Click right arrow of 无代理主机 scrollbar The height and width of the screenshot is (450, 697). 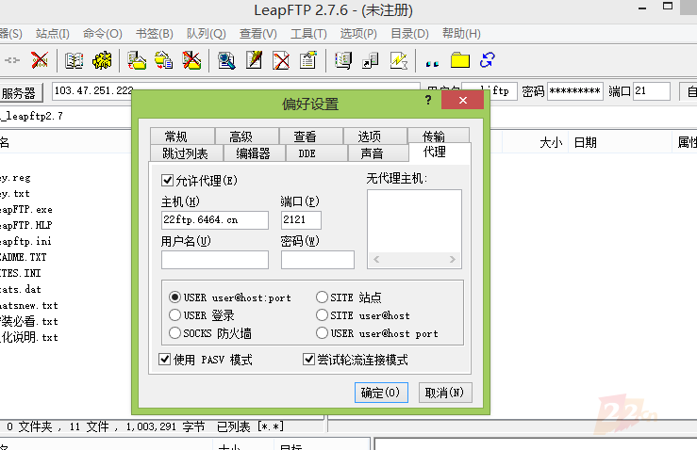pyautogui.click(x=453, y=259)
